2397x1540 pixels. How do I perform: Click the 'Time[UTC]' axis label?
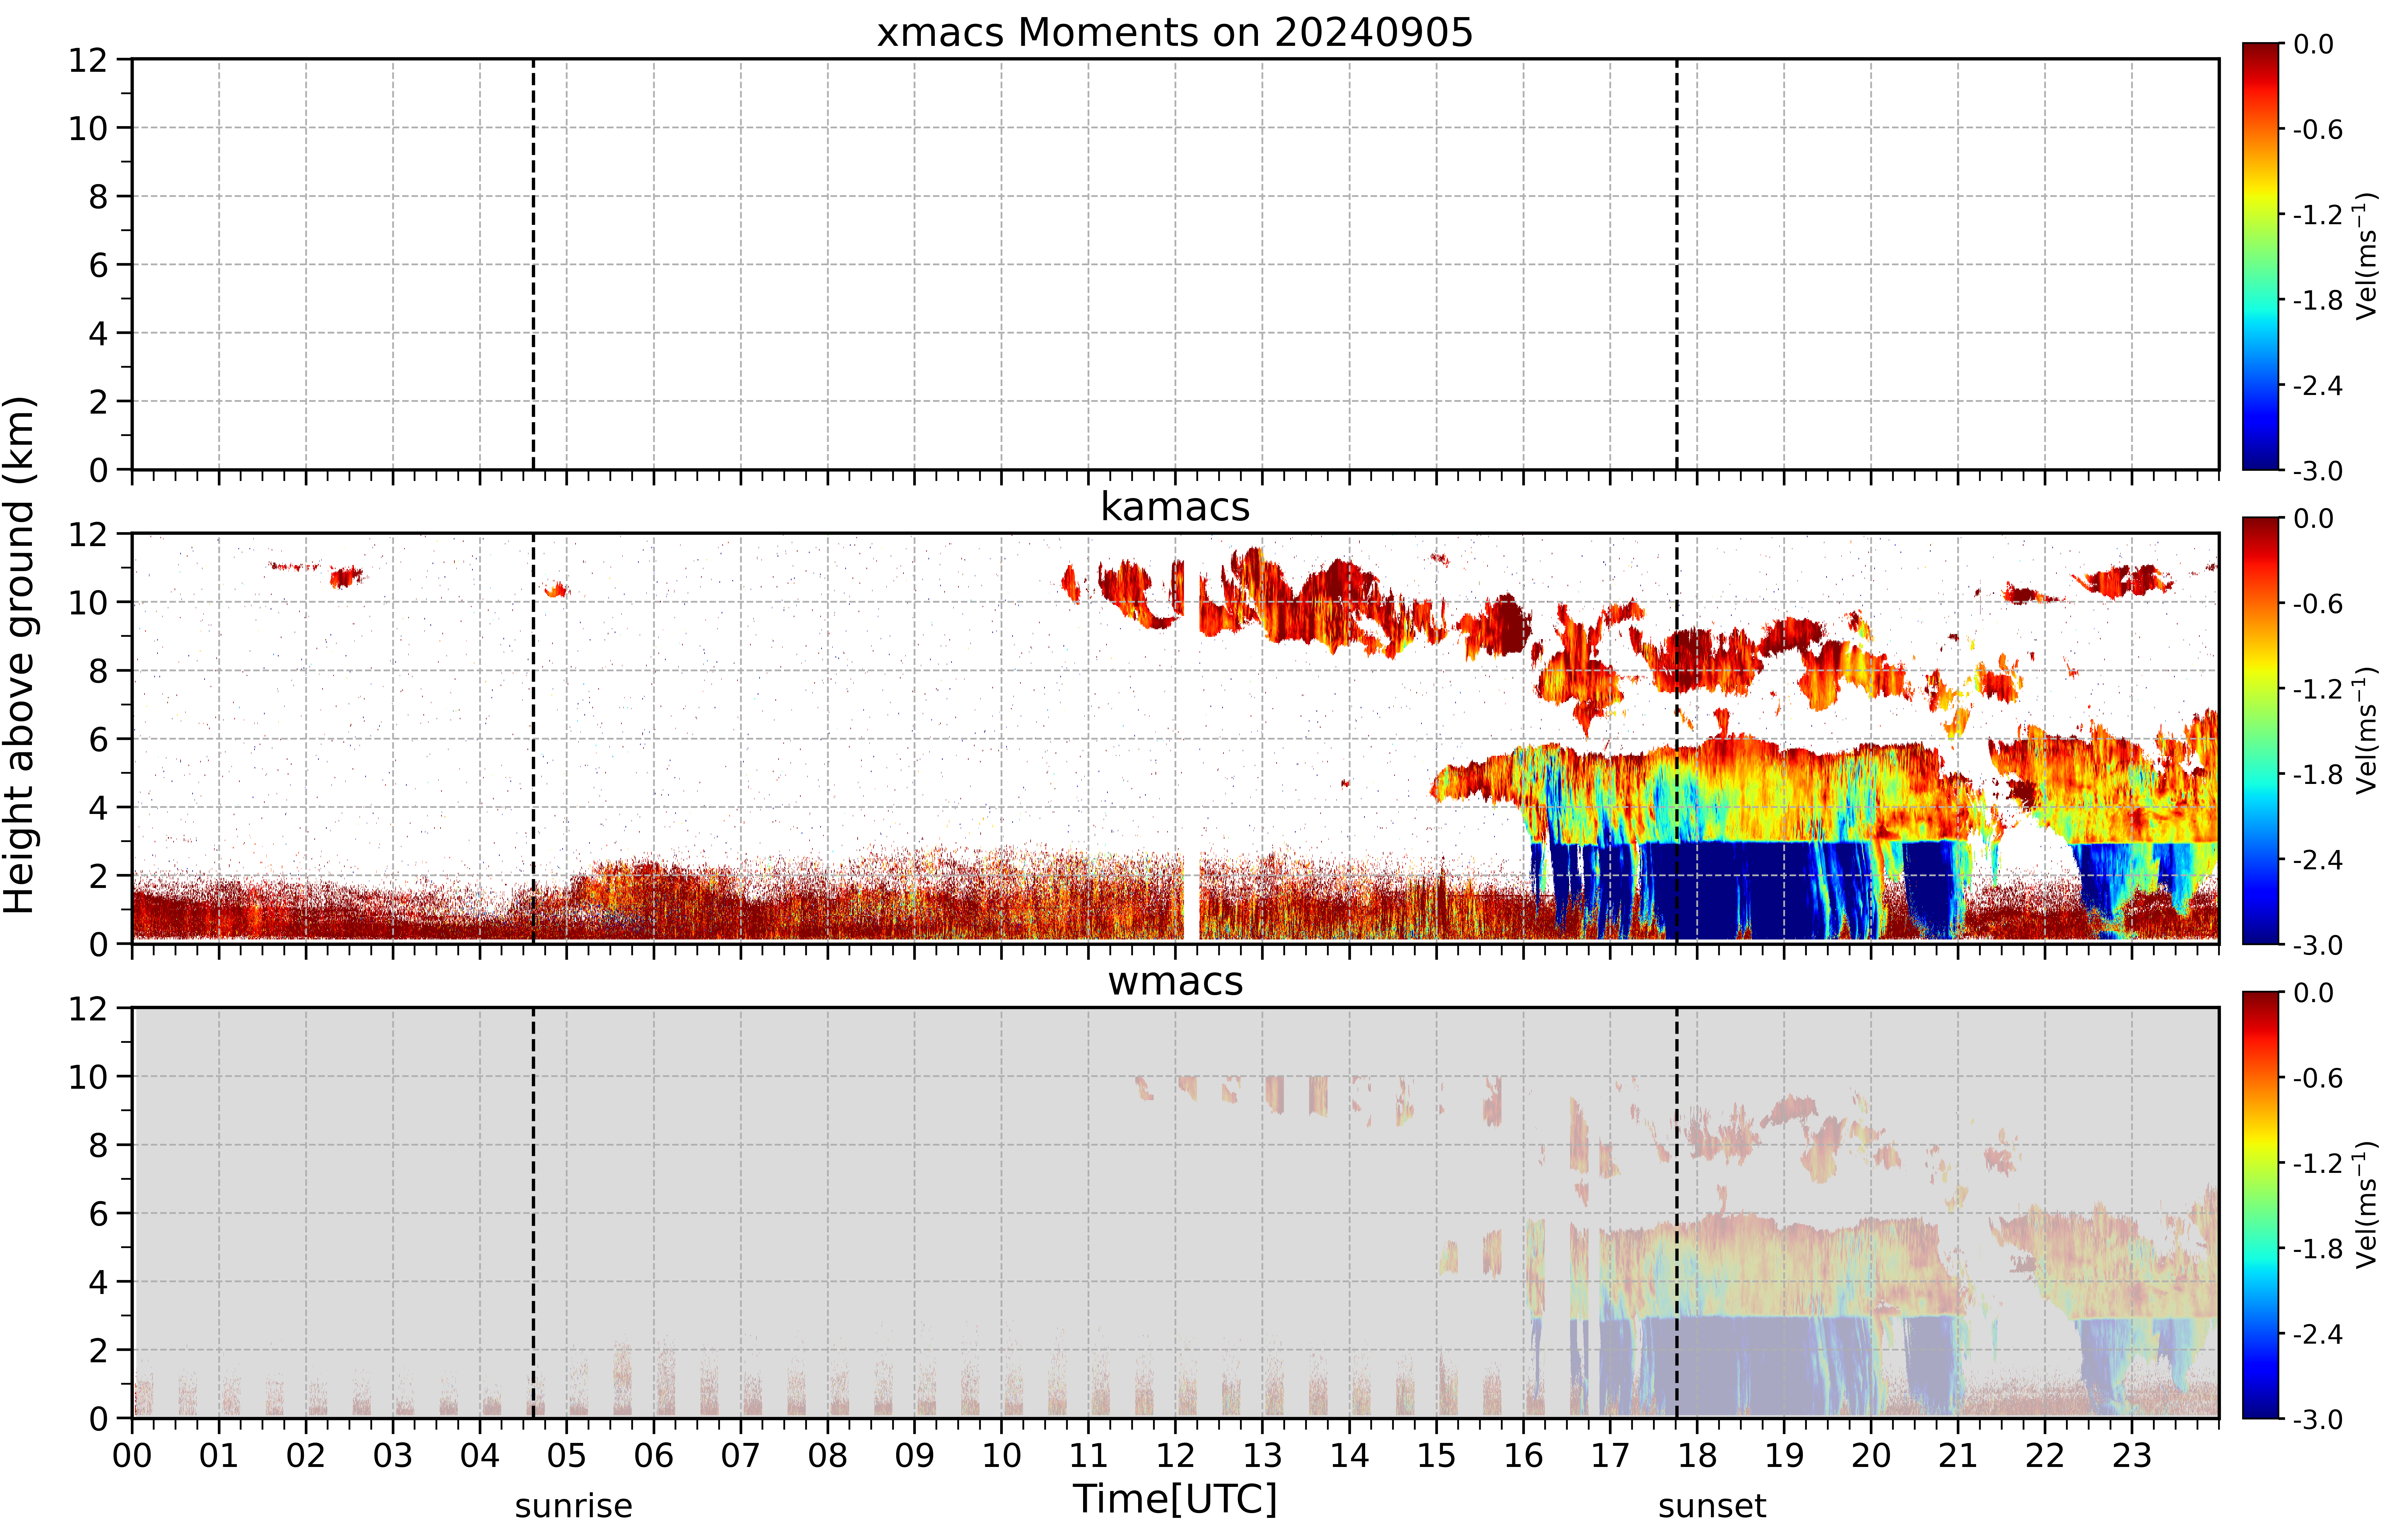(1175, 1499)
